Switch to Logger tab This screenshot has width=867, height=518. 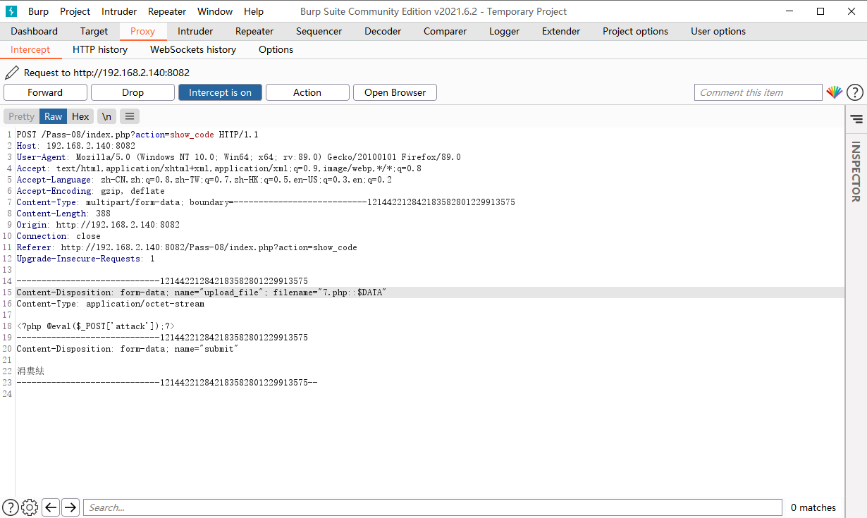(504, 31)
